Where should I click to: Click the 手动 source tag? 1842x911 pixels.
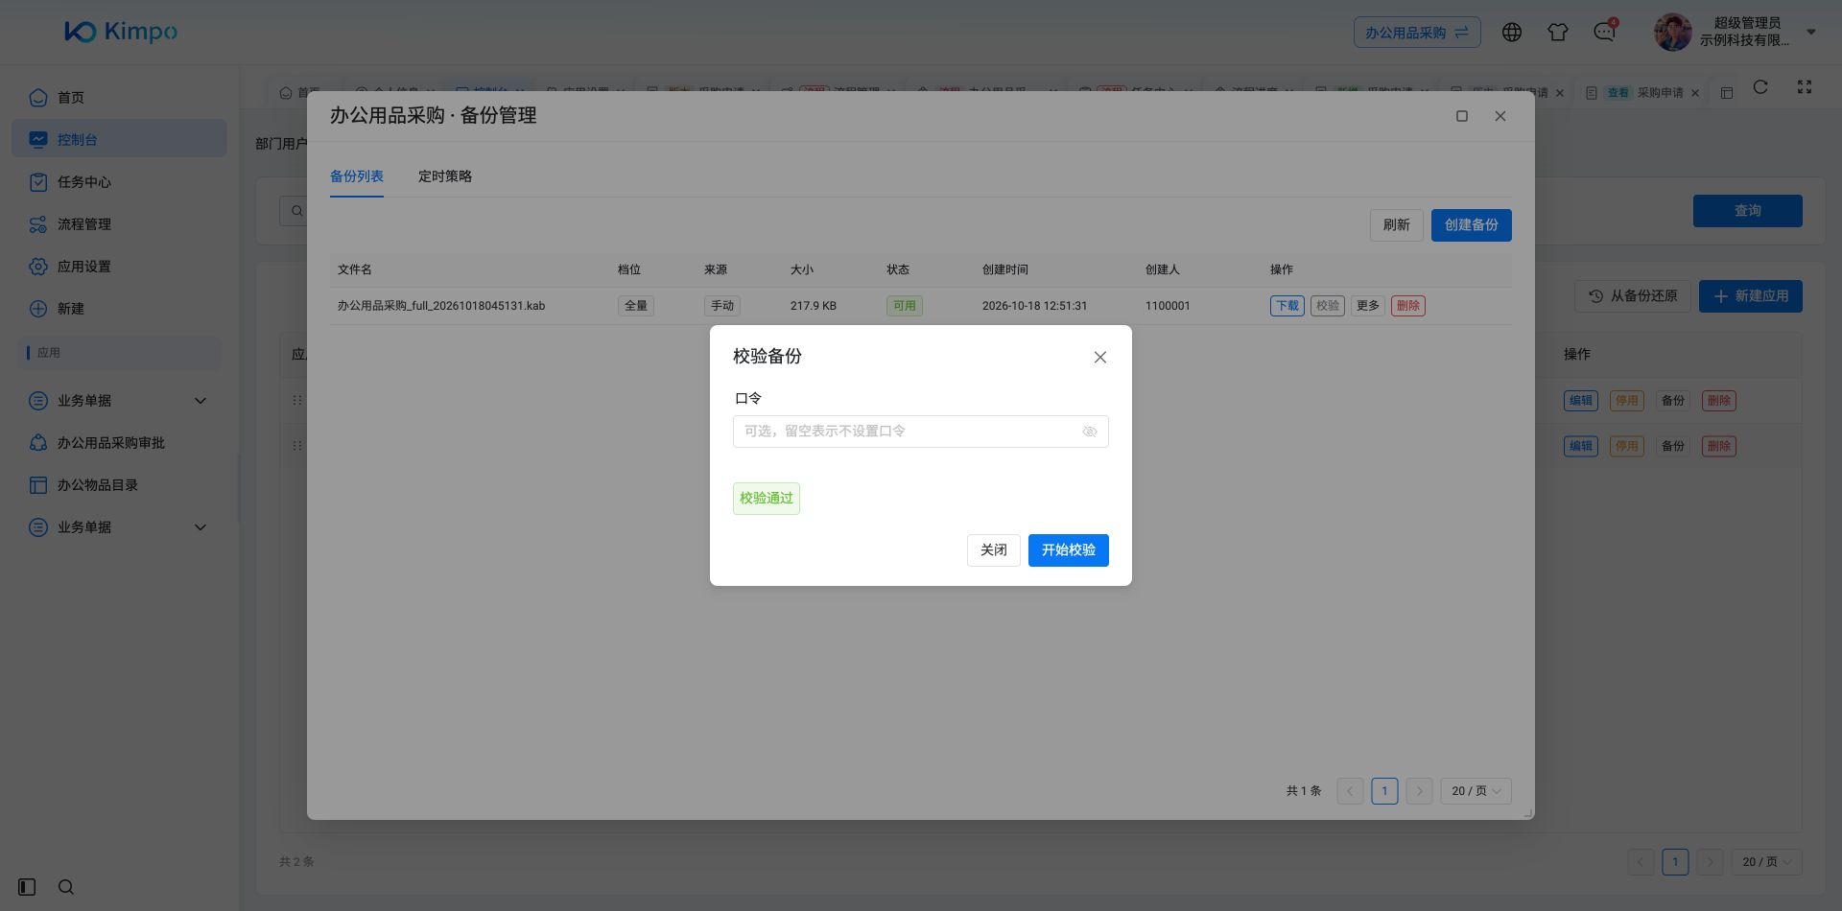[x=722, y=306]
